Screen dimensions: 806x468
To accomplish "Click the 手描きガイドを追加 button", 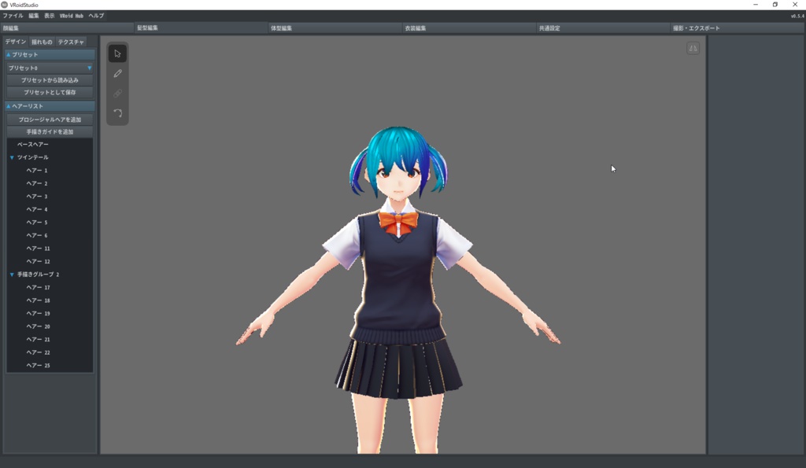I will [x=50, y=132].
